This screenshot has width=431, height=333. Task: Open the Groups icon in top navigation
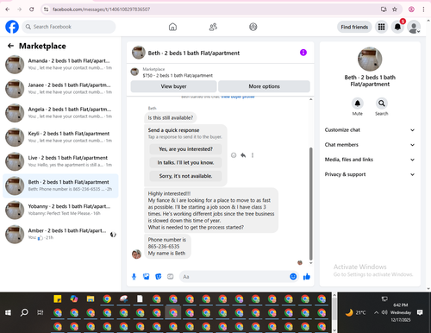pos(253,27)
